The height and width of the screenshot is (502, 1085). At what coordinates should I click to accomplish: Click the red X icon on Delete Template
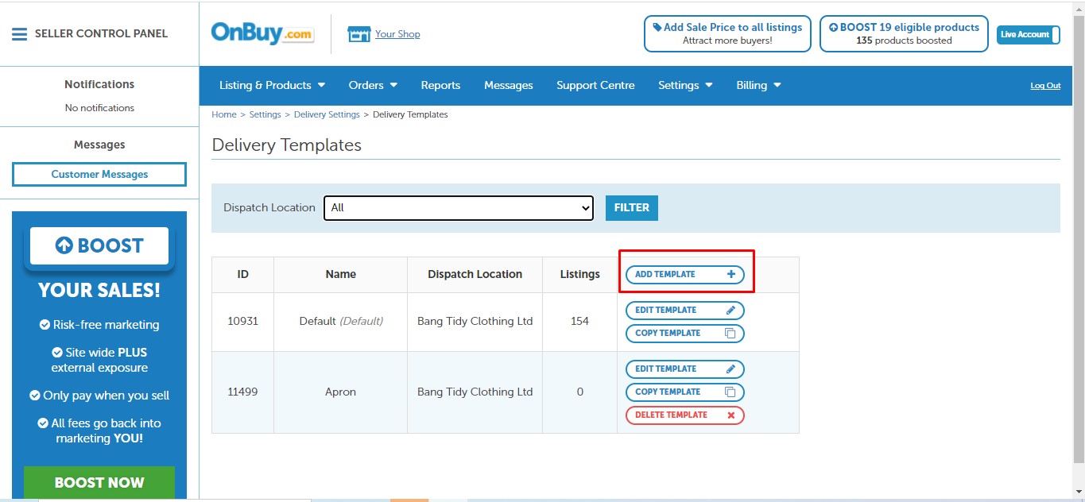pyautogui.click(x=731, y=415)
